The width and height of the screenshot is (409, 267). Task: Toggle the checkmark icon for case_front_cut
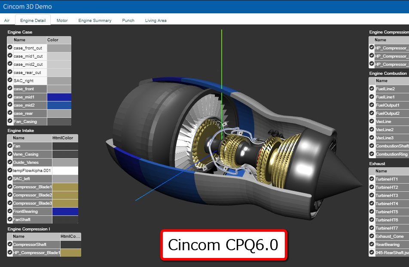(10, 48)
